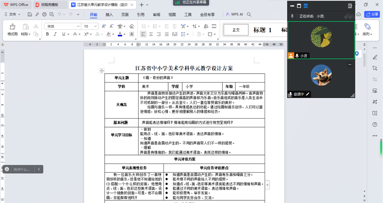Screen dimensions: 383x203
Task: Toggle left text alignment
Action: [x=143, y=34]
